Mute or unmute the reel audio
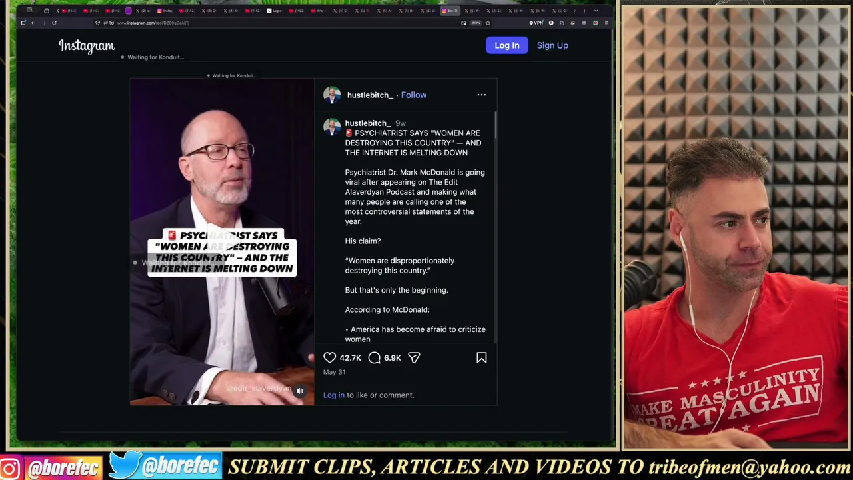 tap(300, 391)
